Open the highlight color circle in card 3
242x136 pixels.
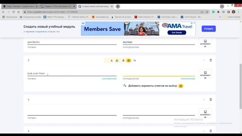coord(117,60)
